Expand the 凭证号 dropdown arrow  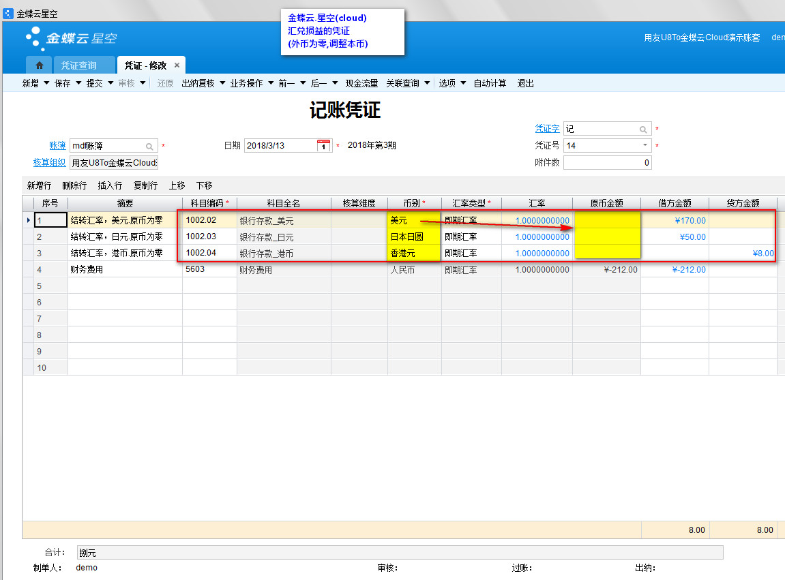645,145
